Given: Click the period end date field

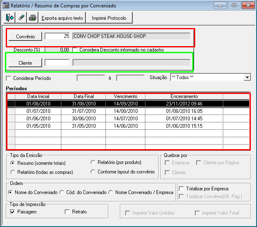Looking at the screenshot, I should pos(130,78).
